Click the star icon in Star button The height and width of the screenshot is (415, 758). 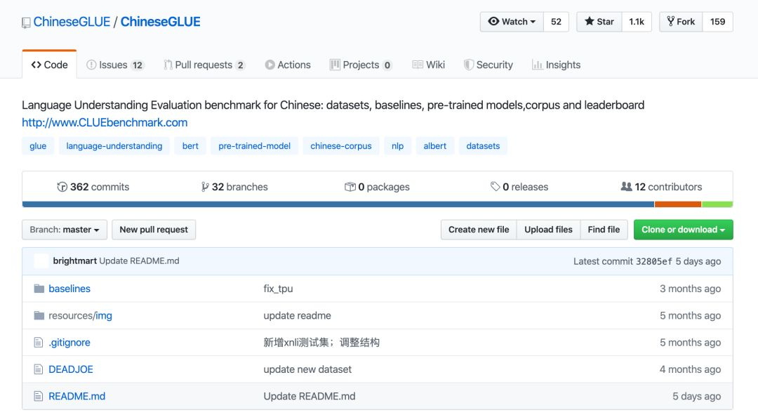(x=589, y=21)
